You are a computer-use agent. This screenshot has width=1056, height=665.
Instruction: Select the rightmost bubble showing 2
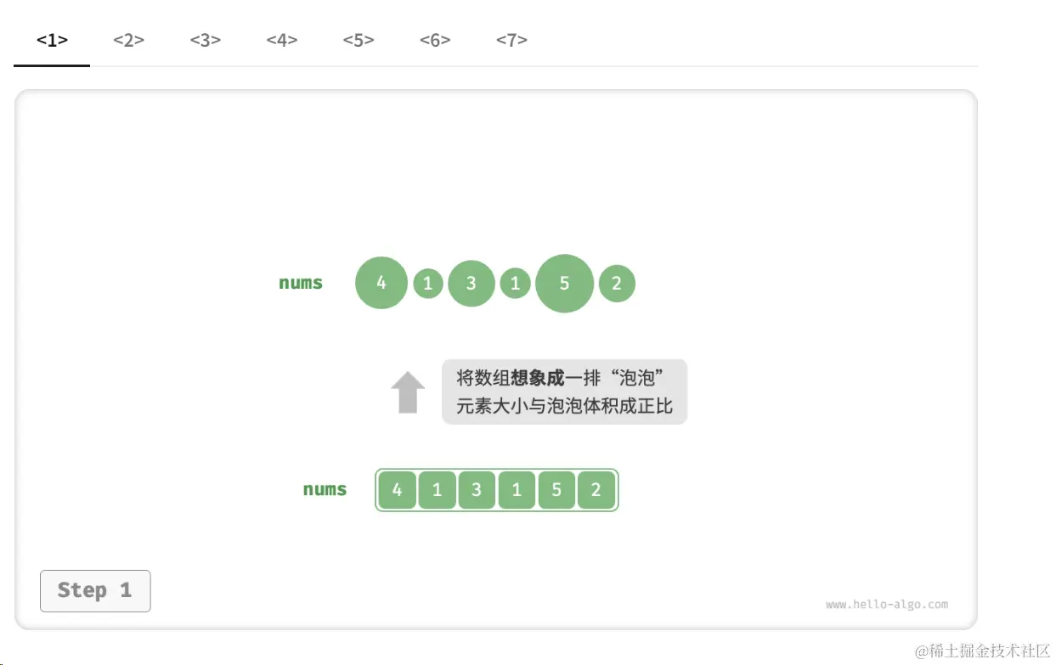(617, 283)
